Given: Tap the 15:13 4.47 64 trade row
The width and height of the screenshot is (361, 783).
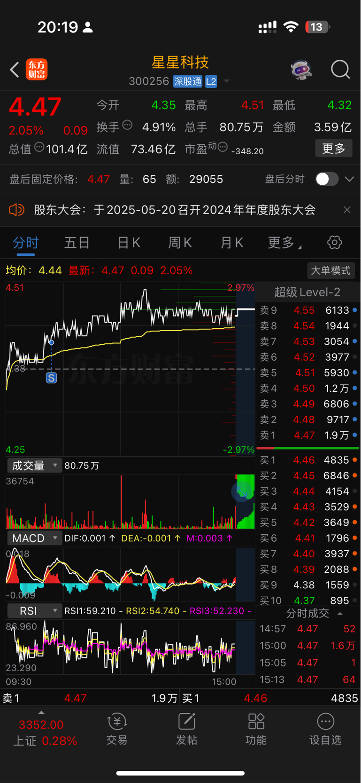Looking at the screenshot, I should point(308,680).
